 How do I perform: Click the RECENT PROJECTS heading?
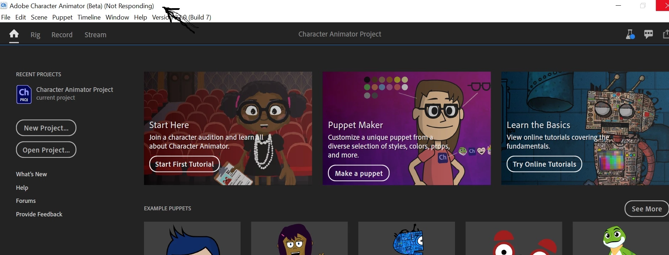point(38,74)
